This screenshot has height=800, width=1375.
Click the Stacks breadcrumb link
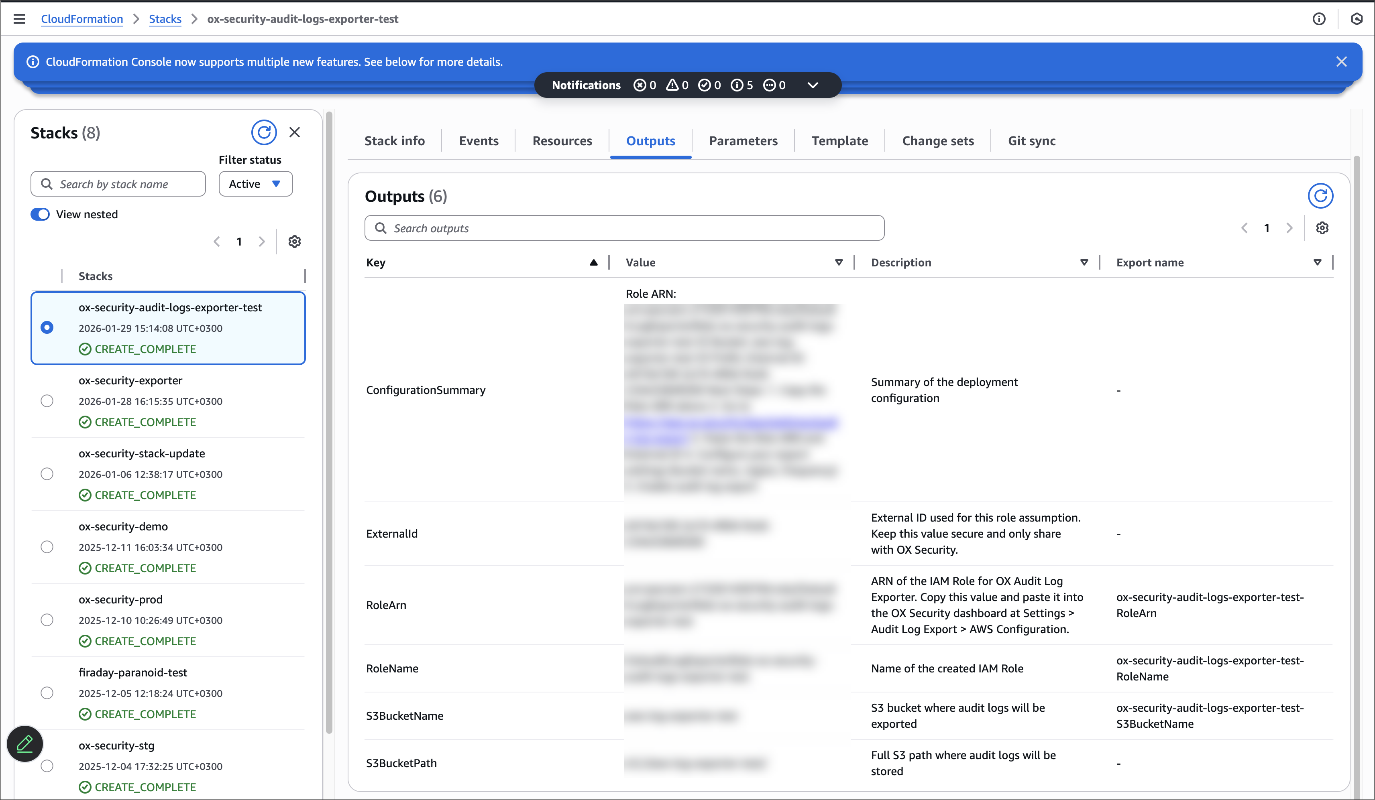tap(165, 19)
